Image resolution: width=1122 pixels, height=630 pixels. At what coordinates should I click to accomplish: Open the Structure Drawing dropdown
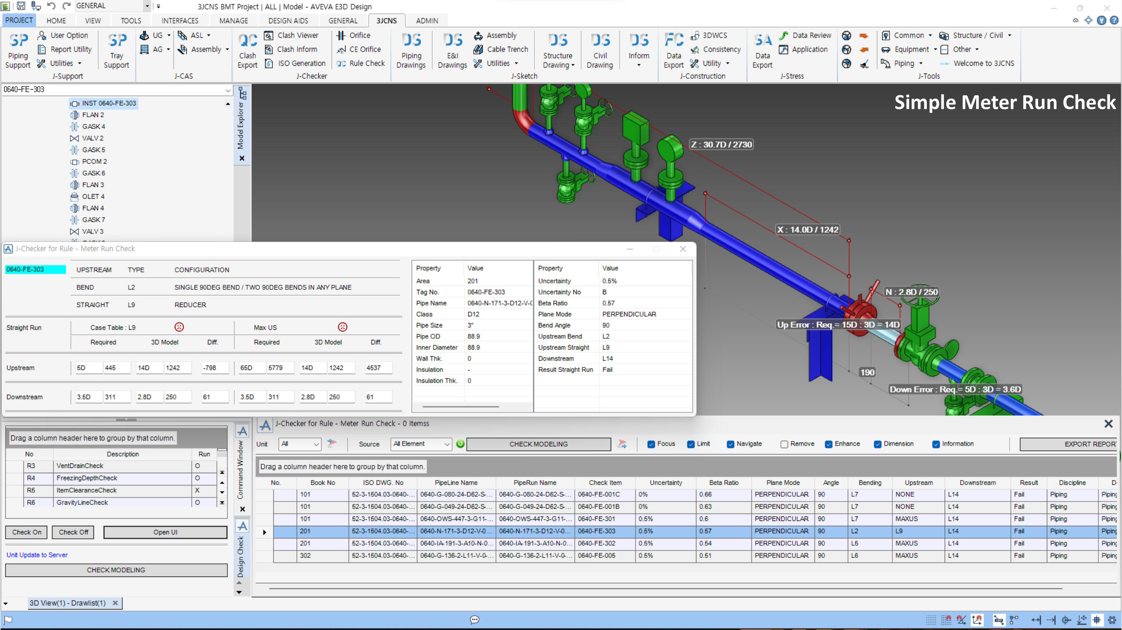(x=558, y=50)
